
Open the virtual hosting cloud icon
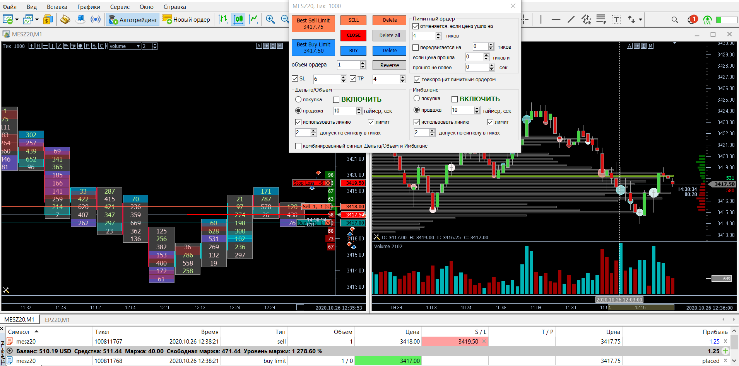(x=80, y=19)
